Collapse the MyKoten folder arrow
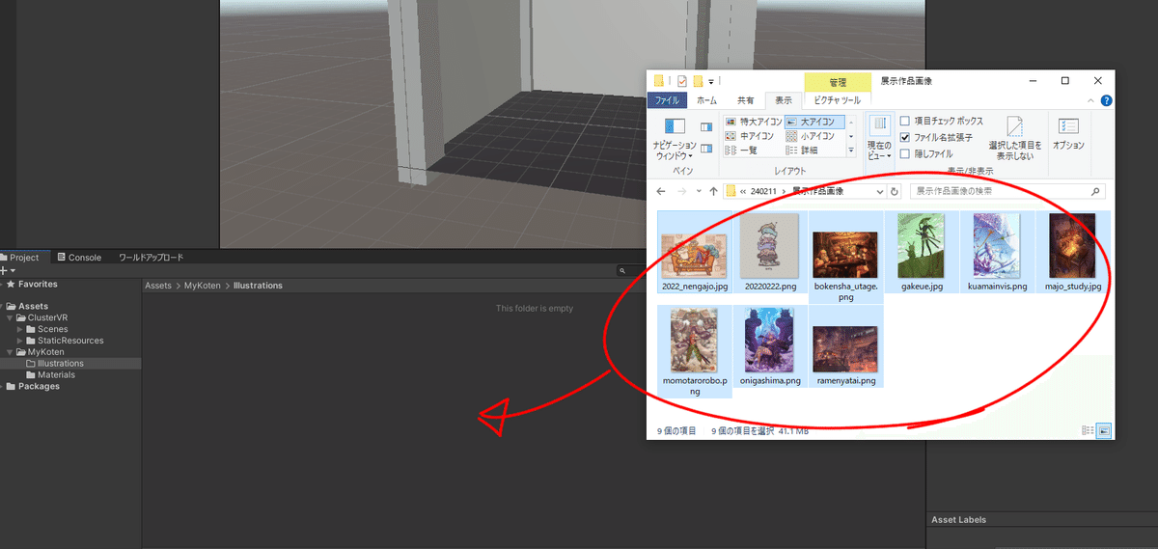 click(11, 352)
